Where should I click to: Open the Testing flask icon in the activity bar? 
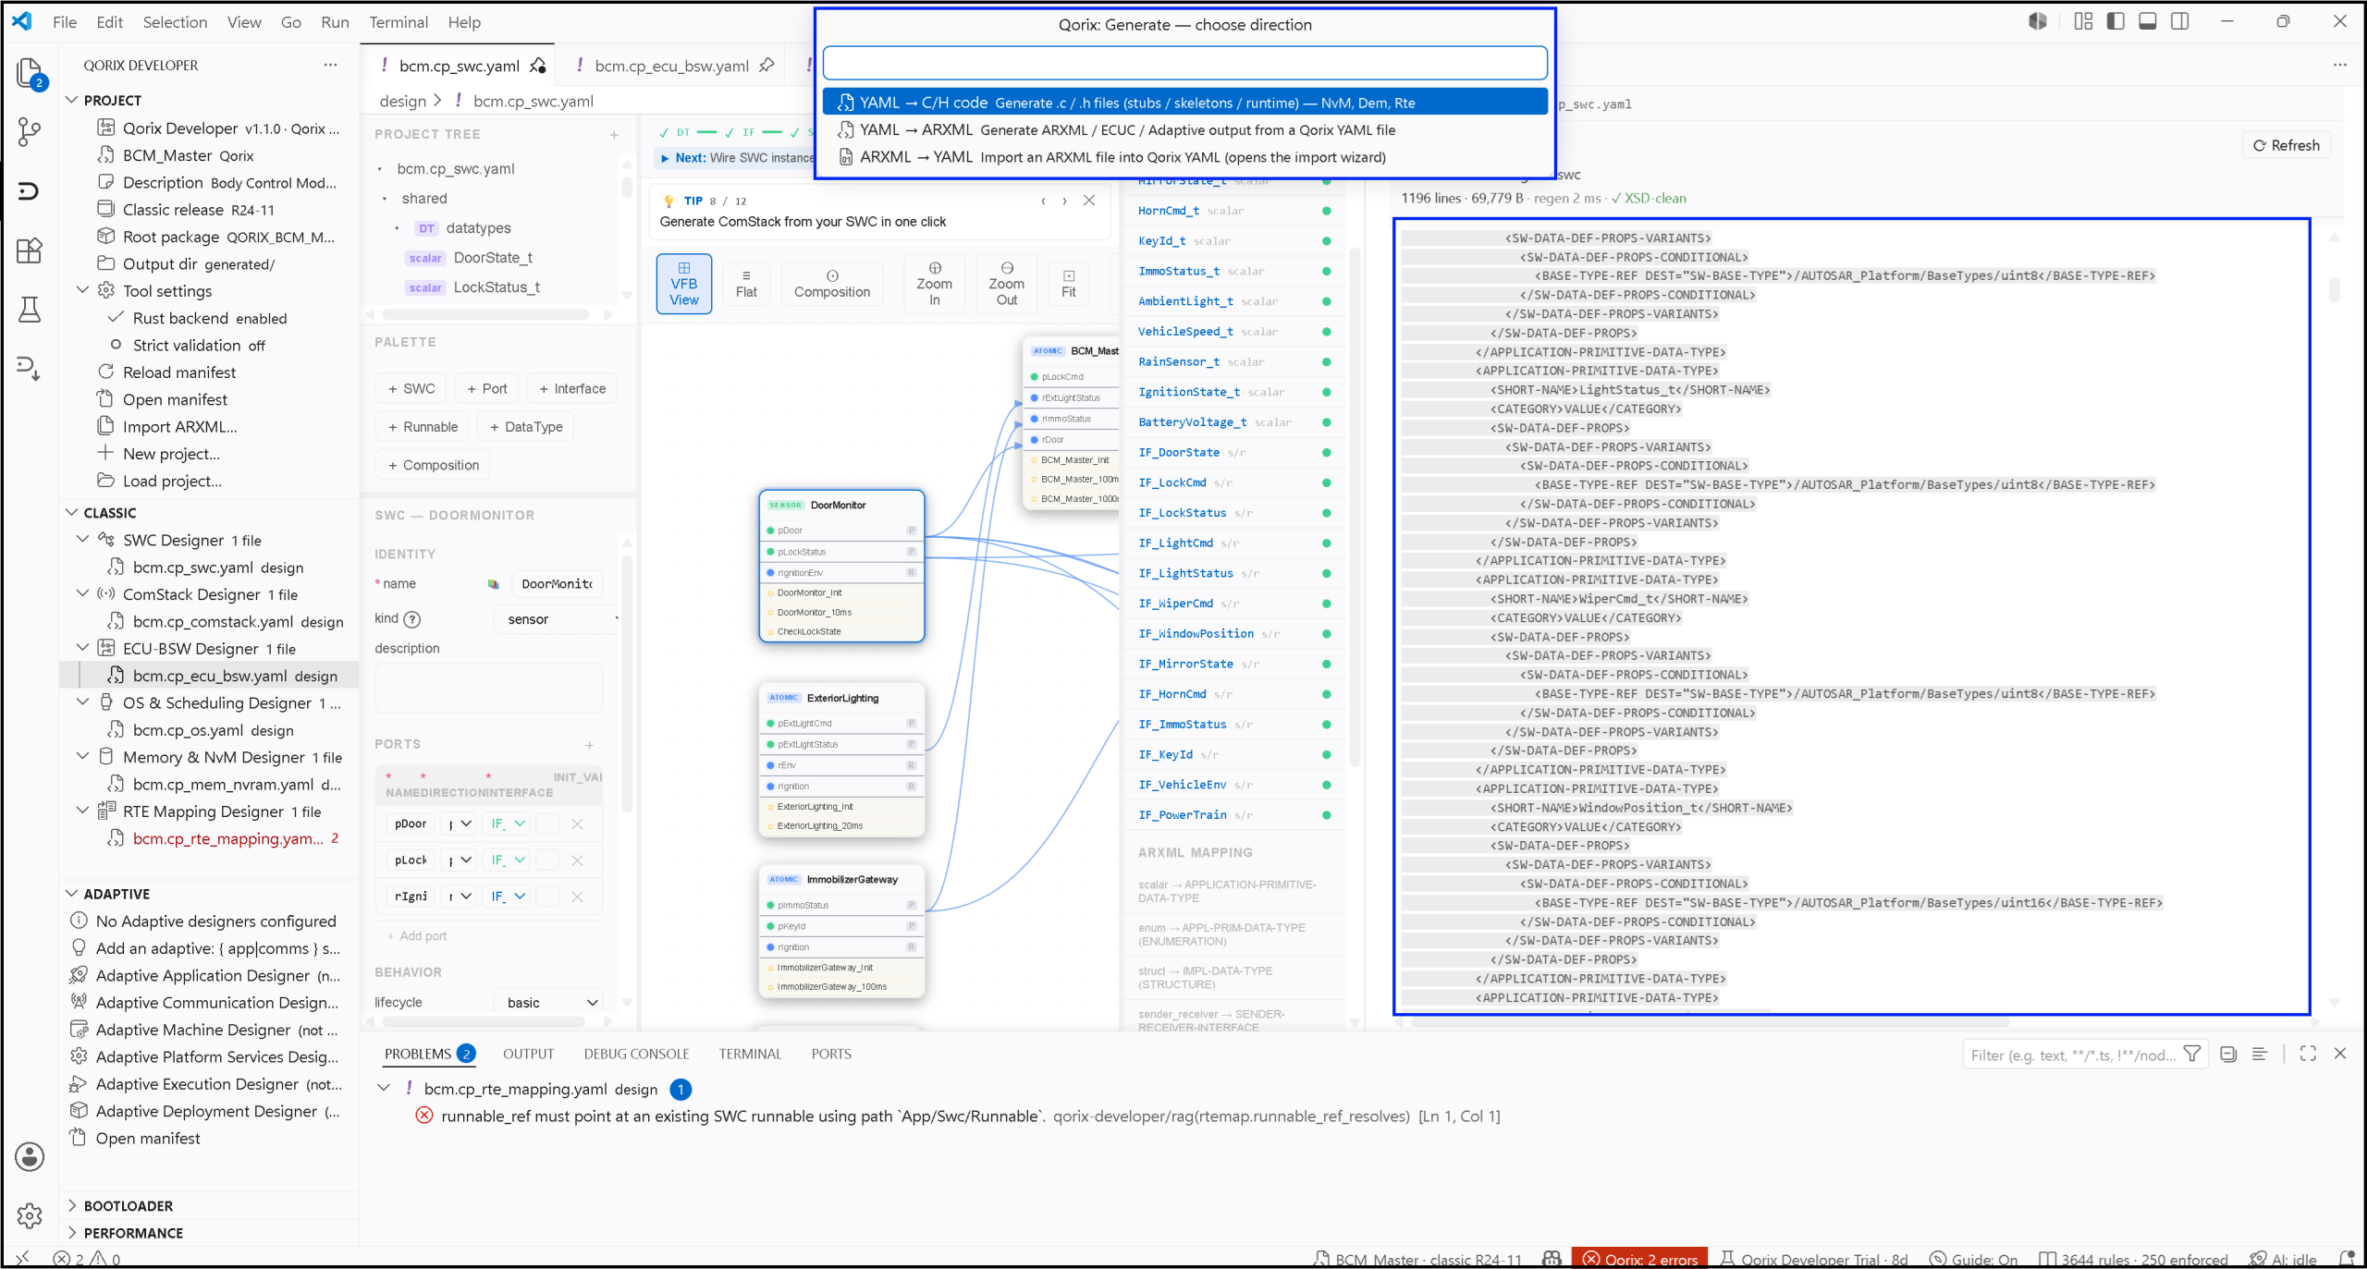point(30,310)
